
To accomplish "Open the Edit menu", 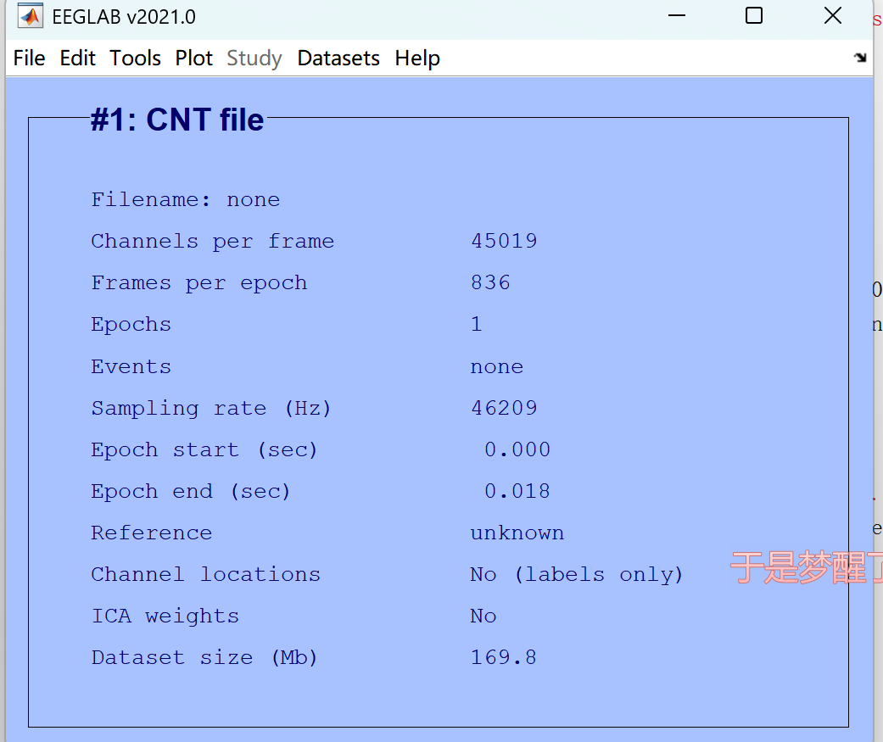I will [78, 58].
